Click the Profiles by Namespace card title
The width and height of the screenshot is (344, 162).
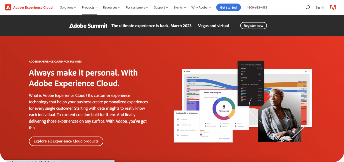click(x=212, y=93)
